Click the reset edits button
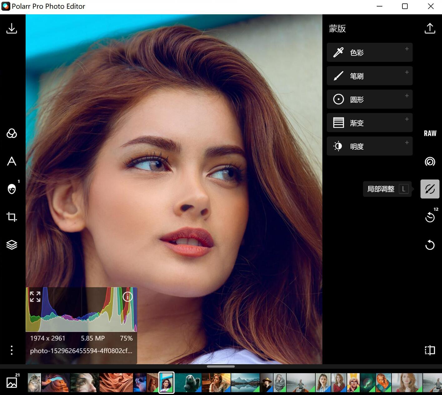Image resolution: width=442 pixels, height=395 pixels. 430,245
